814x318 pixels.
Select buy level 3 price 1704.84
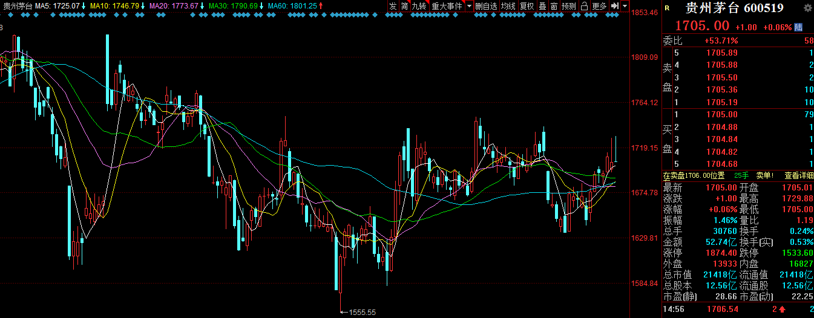tap(721, 140)
